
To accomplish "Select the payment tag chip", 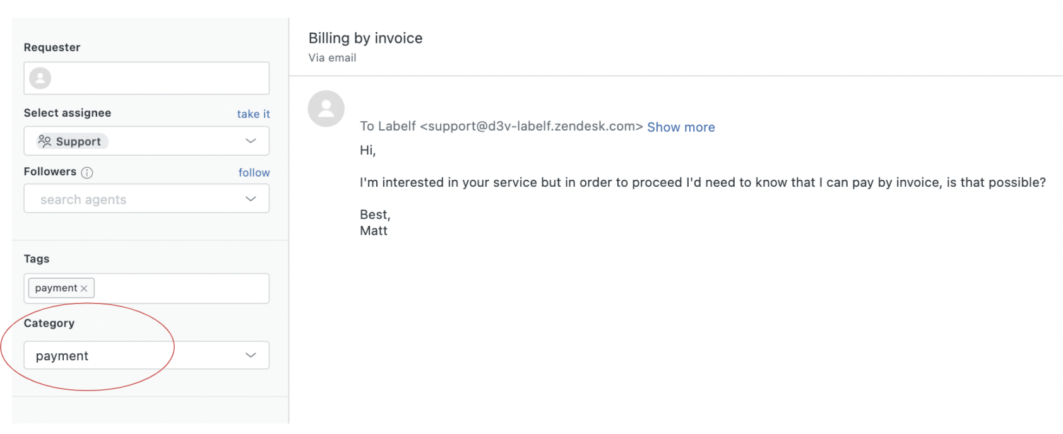I will coord(56,288).
